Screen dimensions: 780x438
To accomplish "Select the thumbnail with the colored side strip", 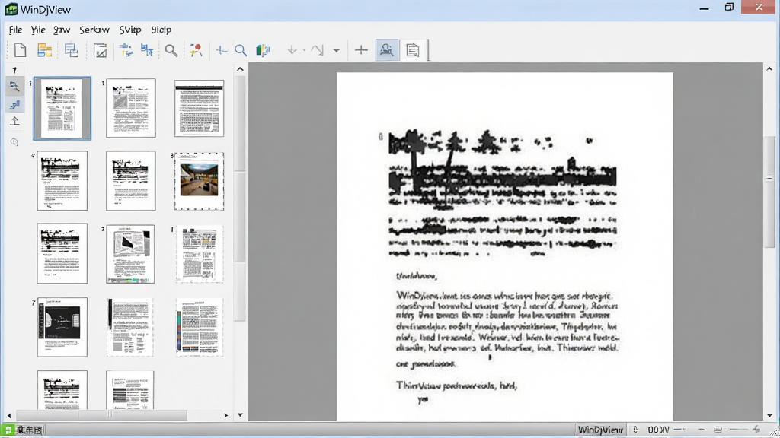I will [x=199, y=327].
